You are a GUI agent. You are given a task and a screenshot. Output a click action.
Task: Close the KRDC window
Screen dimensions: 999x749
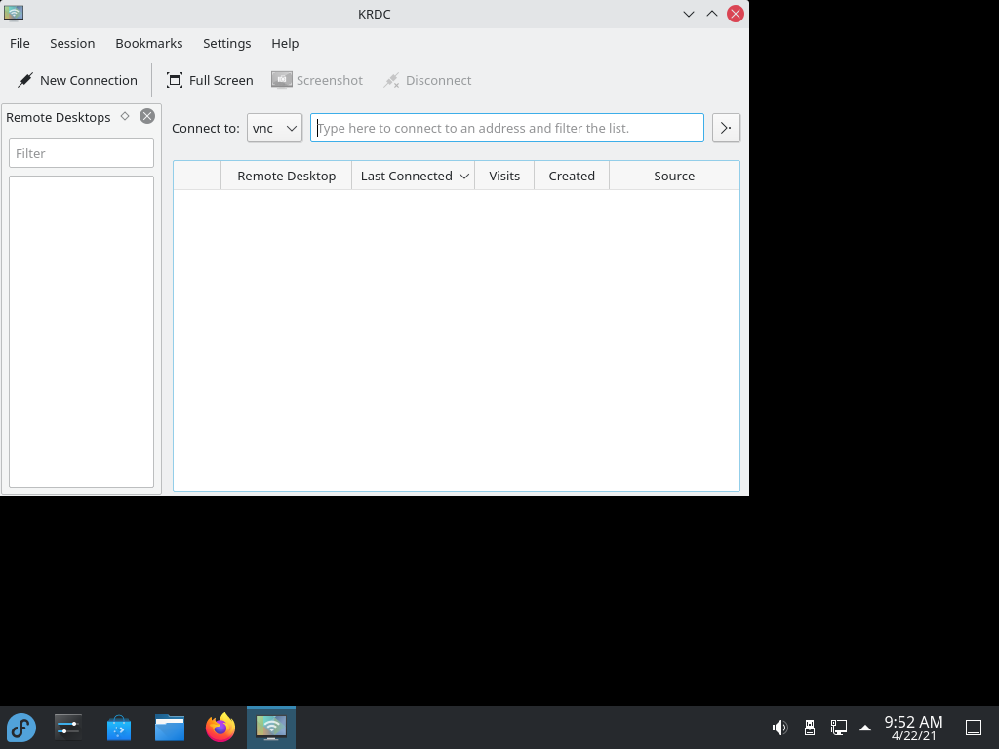[x=736, y=14]
